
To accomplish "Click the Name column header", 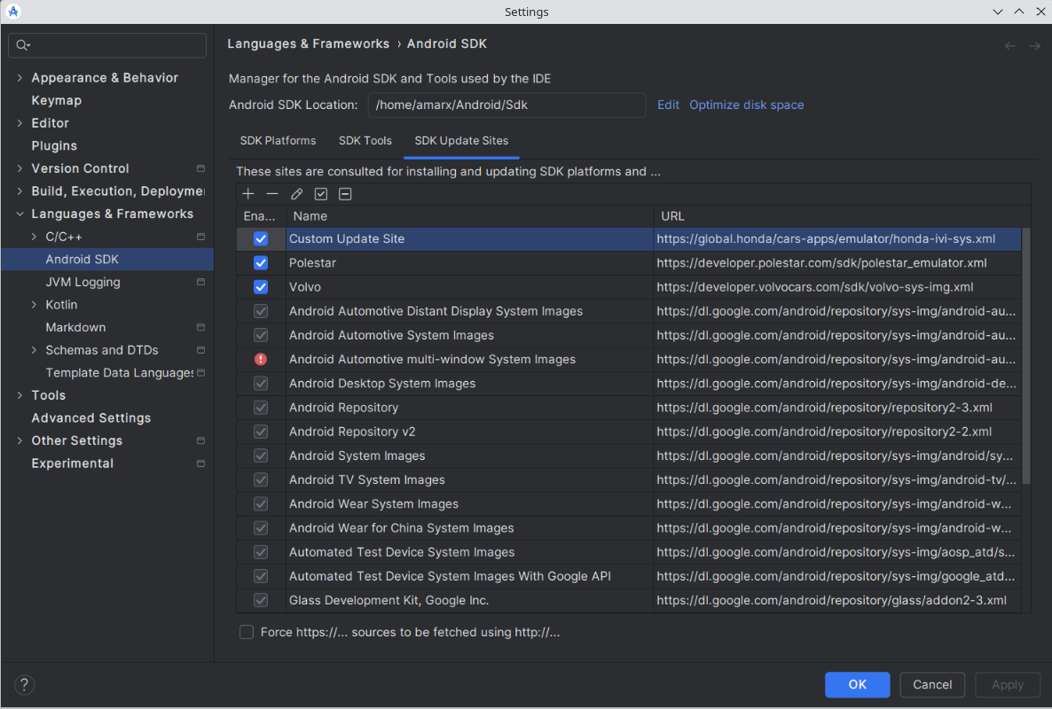I will point(470,215).
